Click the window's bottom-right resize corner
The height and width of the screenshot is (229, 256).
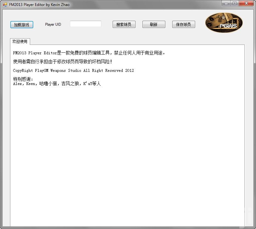tap(254, 227)
